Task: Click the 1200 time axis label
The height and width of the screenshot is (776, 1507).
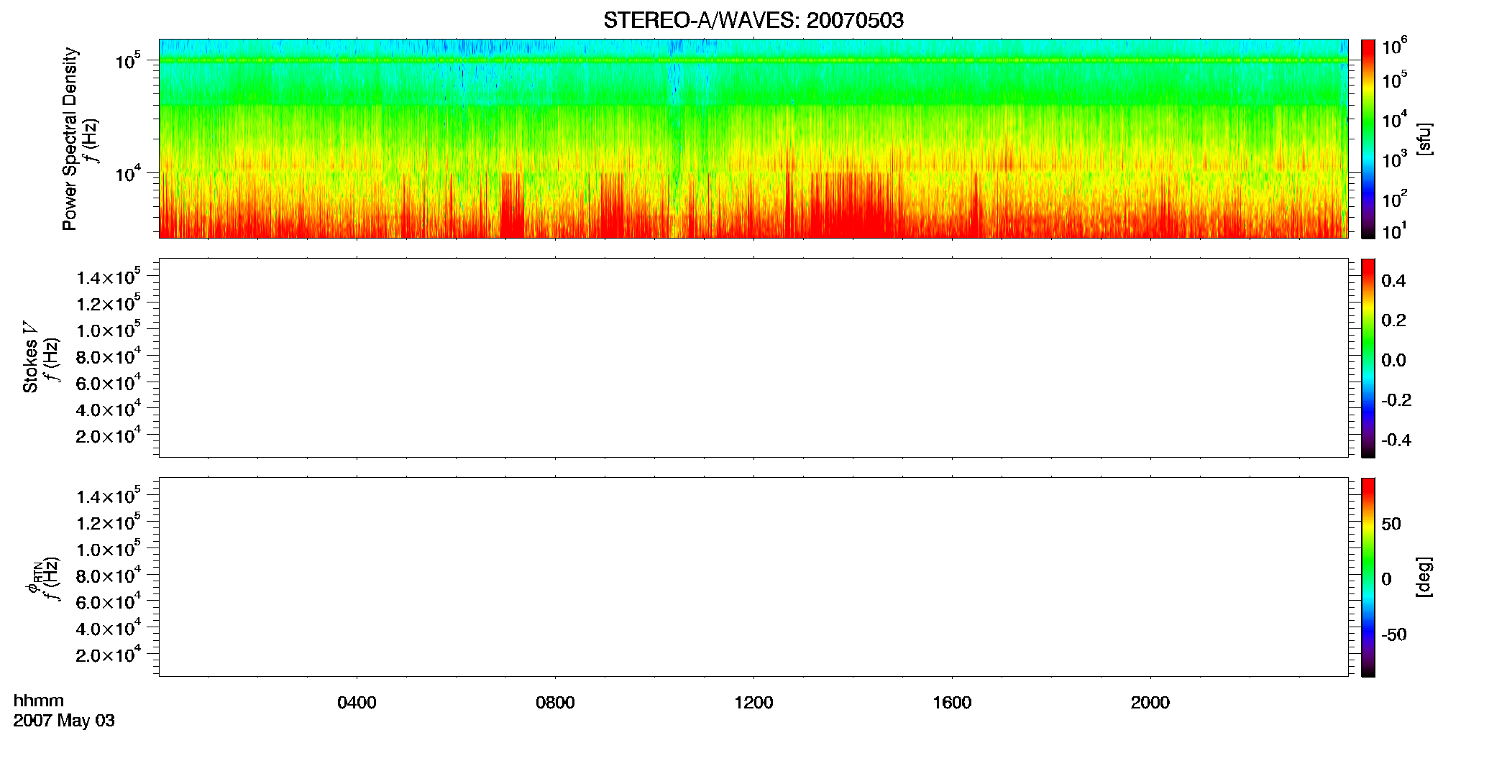Action: click(x=753, y=703)
